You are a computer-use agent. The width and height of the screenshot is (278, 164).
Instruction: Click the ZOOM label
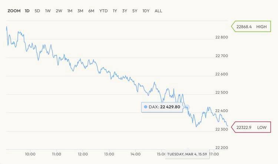[x=14, y=11]
